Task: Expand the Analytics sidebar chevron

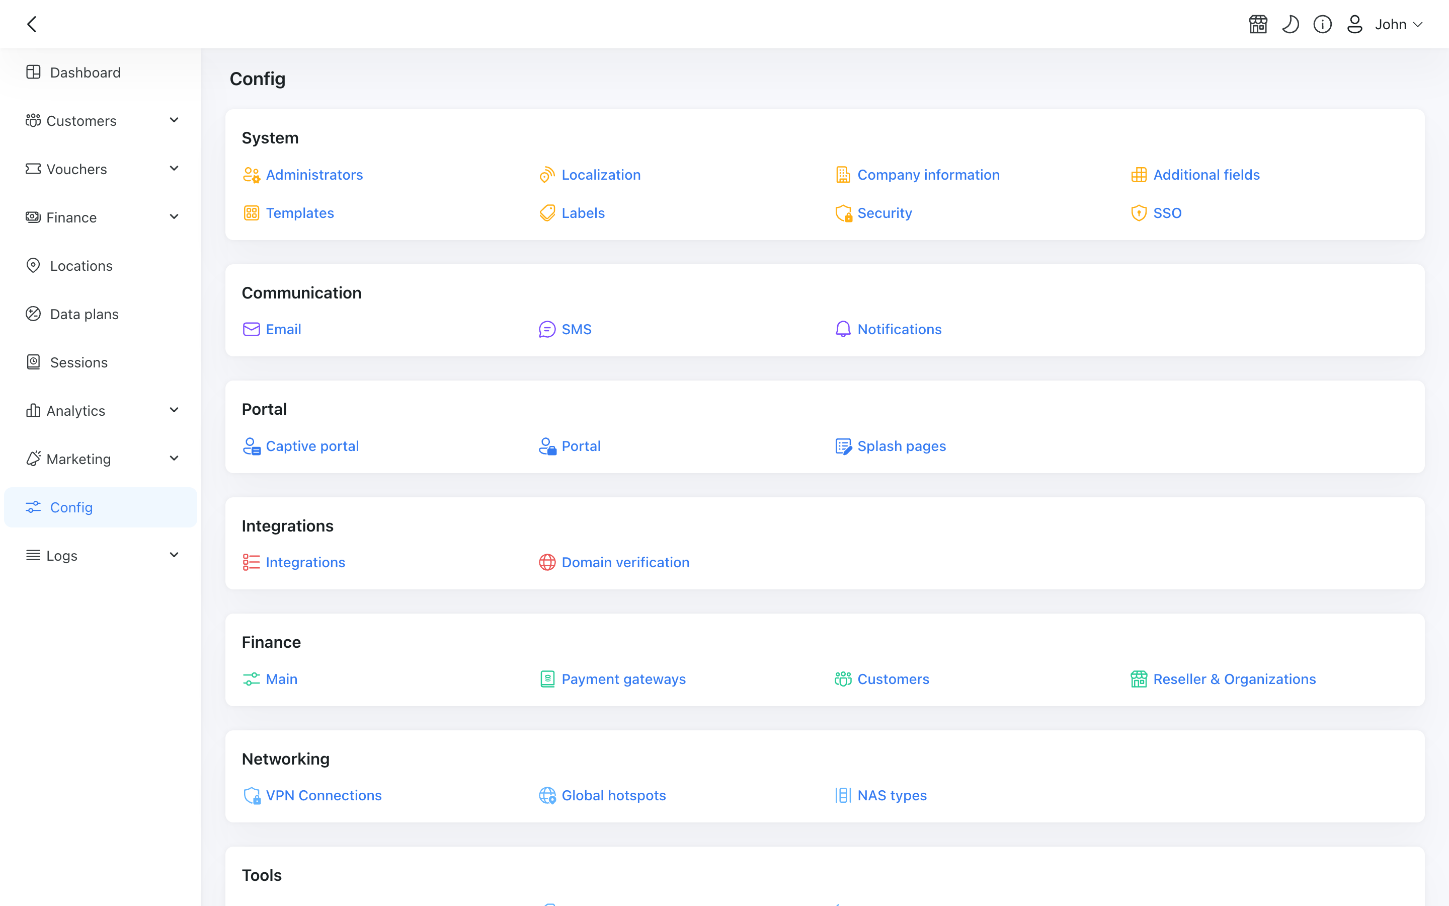Action: [174, 410]
